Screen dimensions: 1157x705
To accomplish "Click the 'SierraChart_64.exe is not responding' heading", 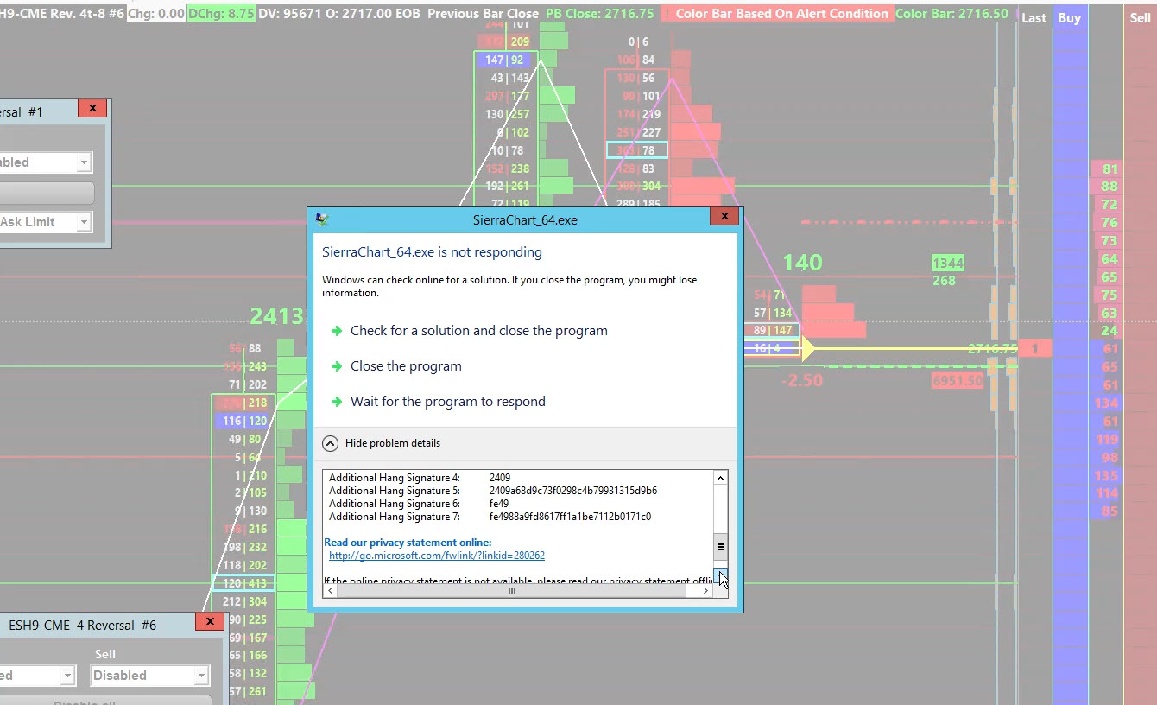I will [x=432, y=252].
